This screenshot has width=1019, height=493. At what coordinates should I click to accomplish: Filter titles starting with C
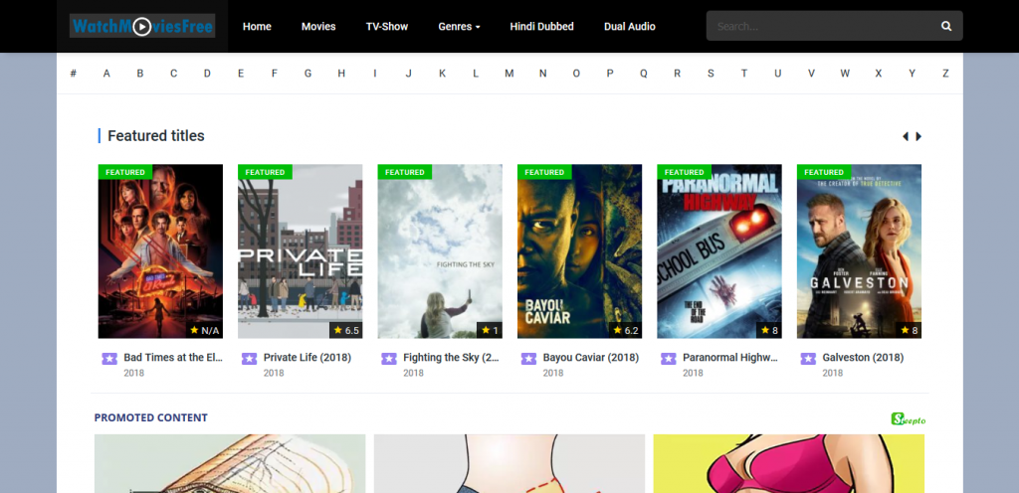[x=173, y=74]
